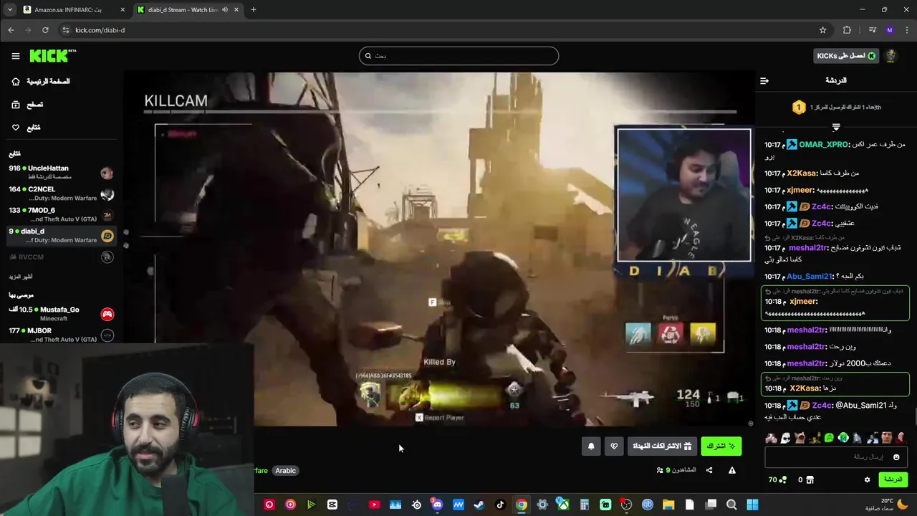Click the OMAR_XPRO username in chat
917x516 pixels.
point(824,145)
